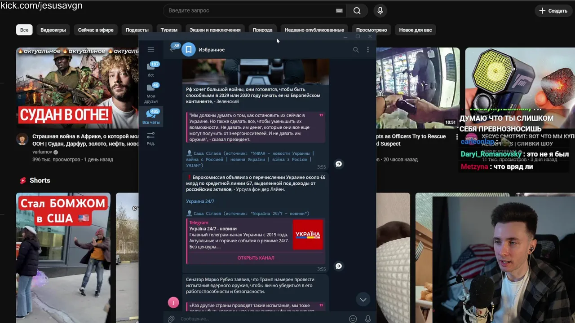Start YouTube voice search
Viewport: 575px width, 323px height.
(380, 10)
